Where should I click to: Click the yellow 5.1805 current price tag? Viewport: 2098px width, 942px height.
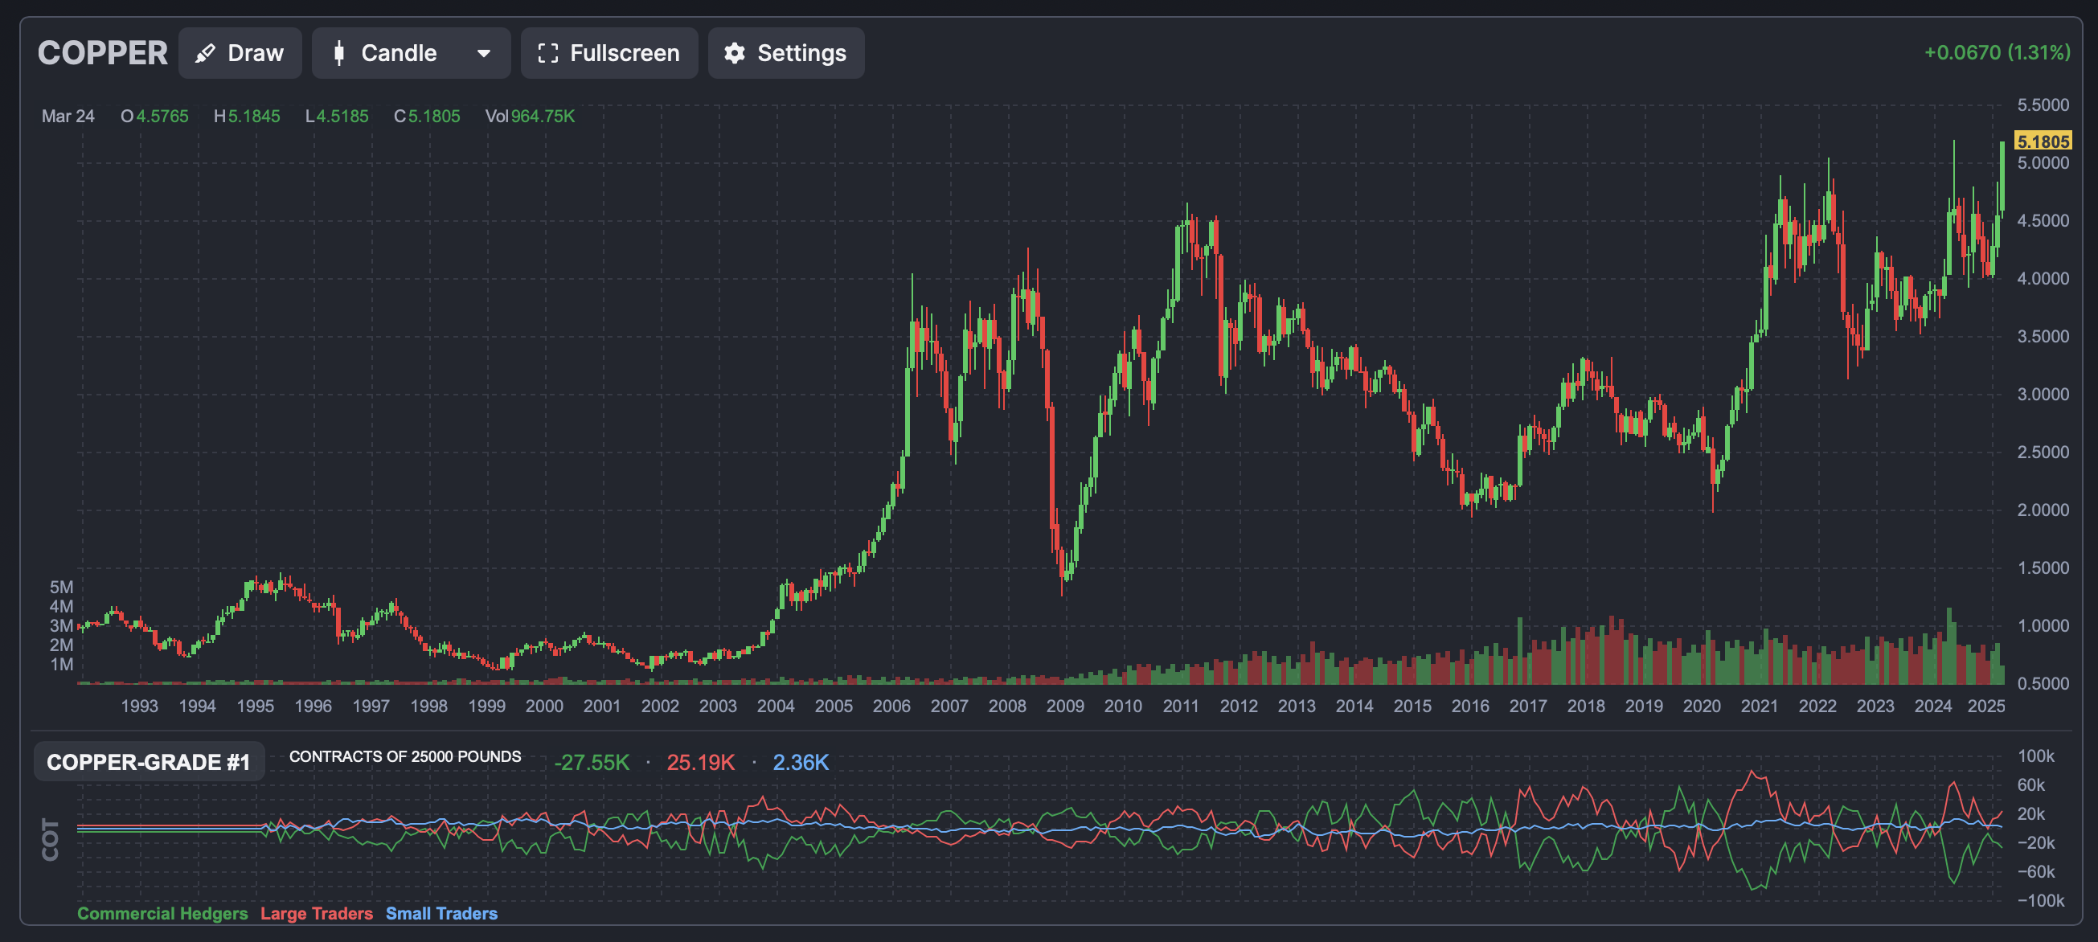pyautogui.click(x=2043, y=141)
